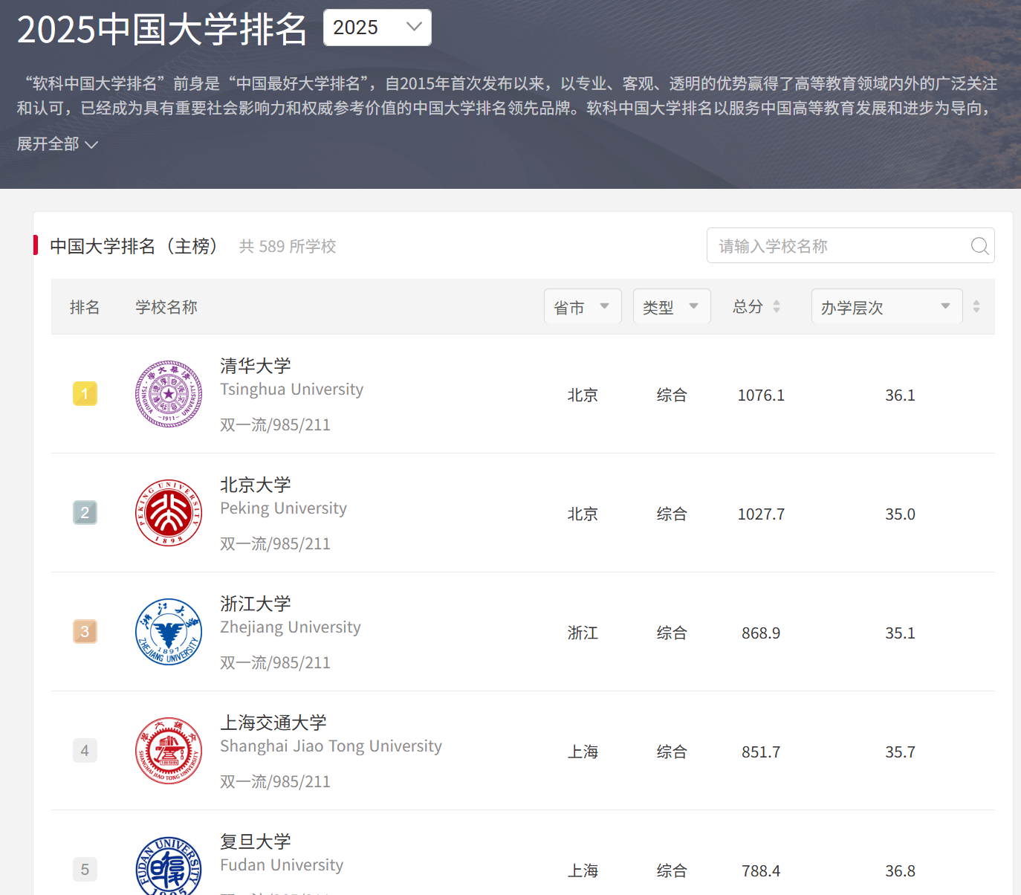1021x895 pixels.
Task: Open 清华大学 school link
Action: click(x=256, y=366)
